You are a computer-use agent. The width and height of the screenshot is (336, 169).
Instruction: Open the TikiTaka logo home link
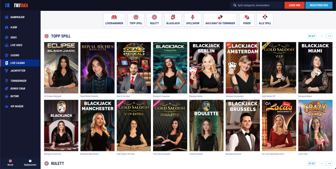21,5
